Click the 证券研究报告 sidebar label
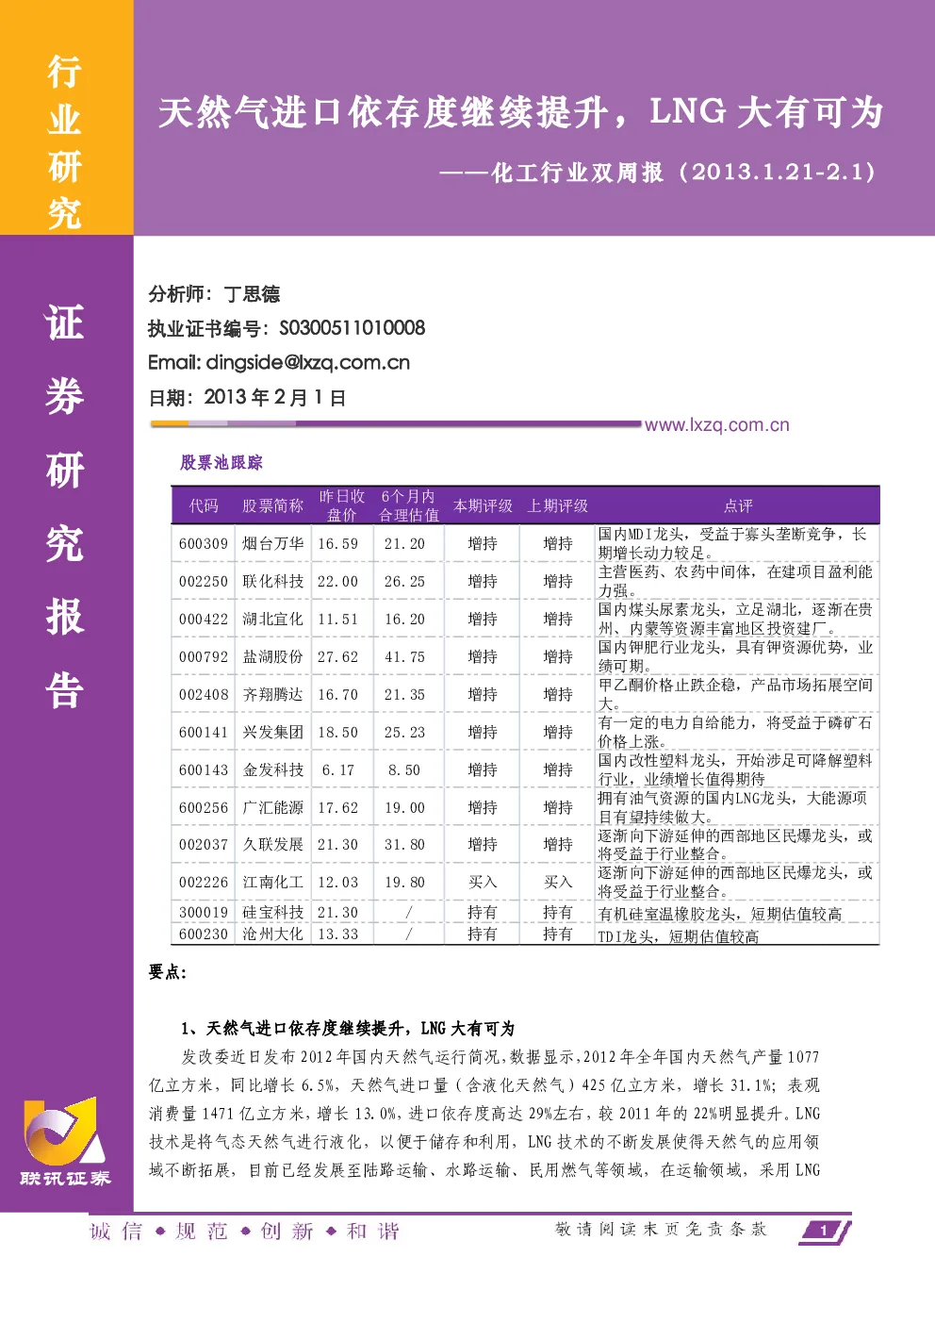Screen dimensions: 935x1323 (x=65, y=506)
